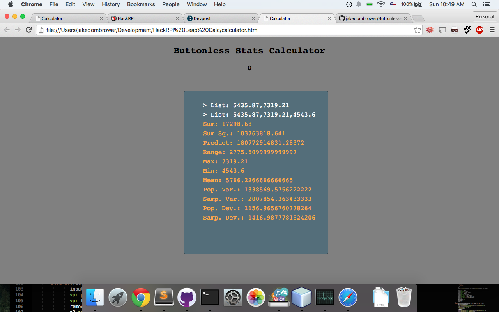
Task: Open the media apps stack in dock
Action: coord(279,298)
